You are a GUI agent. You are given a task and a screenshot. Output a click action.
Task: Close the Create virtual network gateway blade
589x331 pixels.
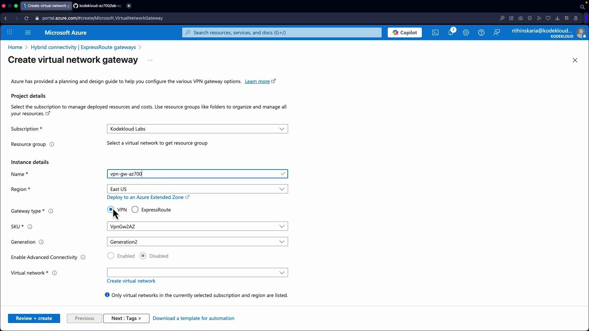575,60
